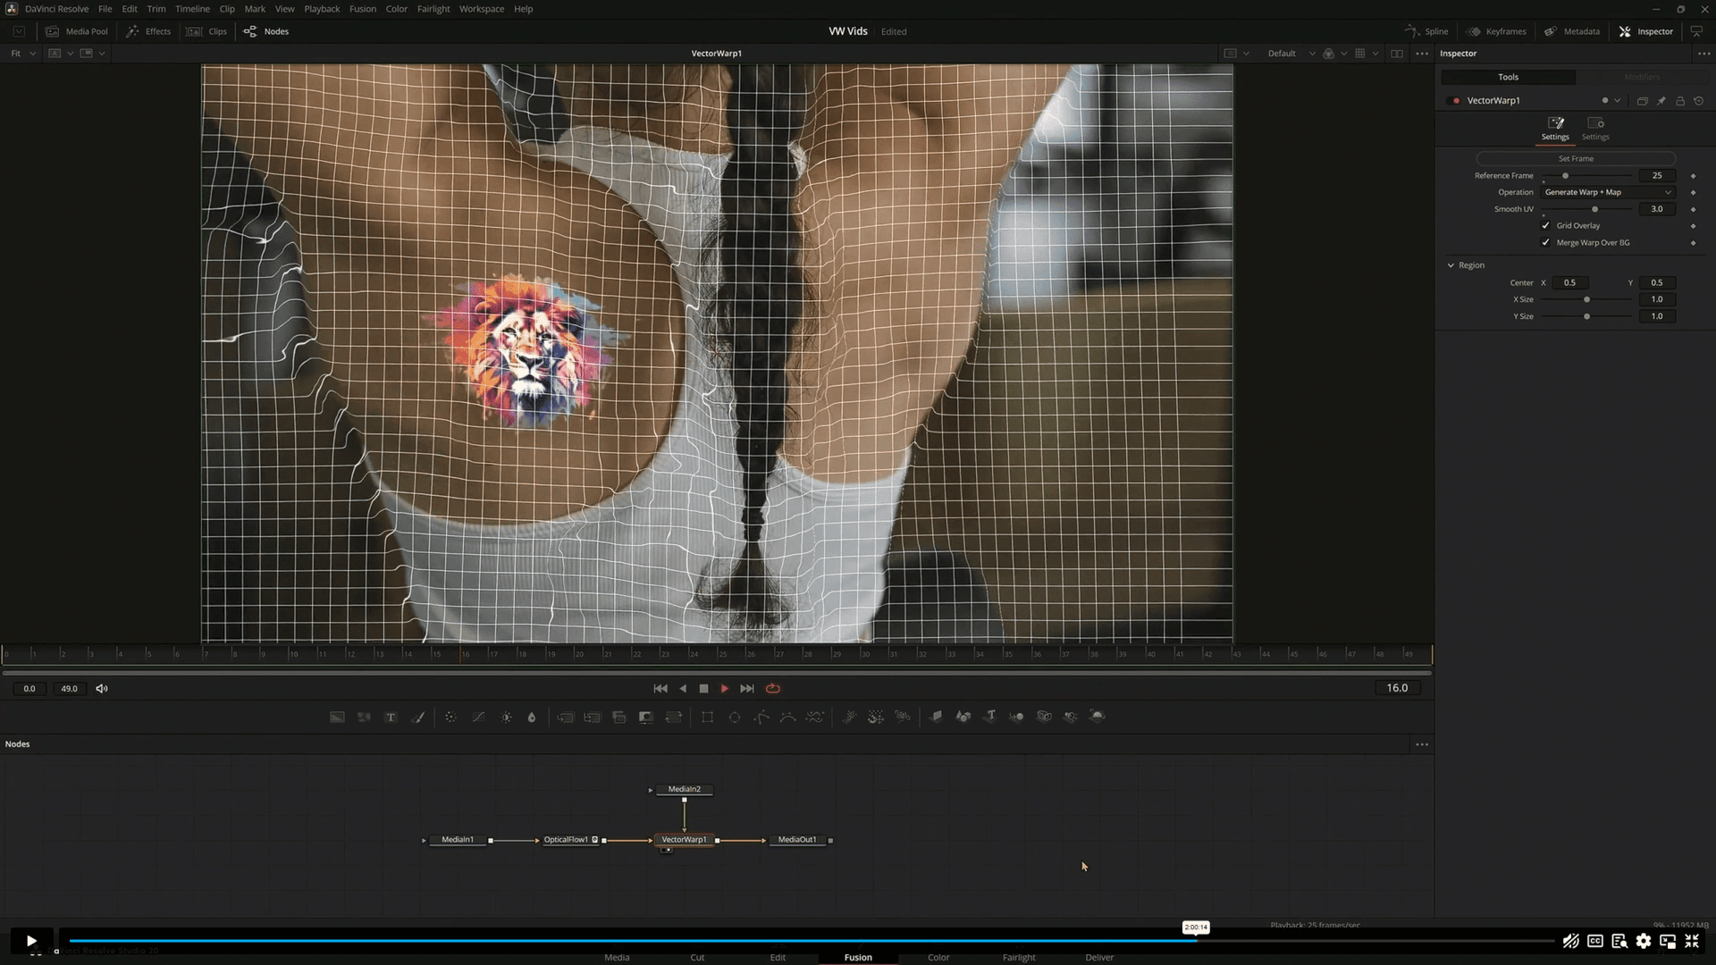Toggle the VectorWarp1 node enable switch
The height and width of the screenshot is (965, 1716).
1452,100
